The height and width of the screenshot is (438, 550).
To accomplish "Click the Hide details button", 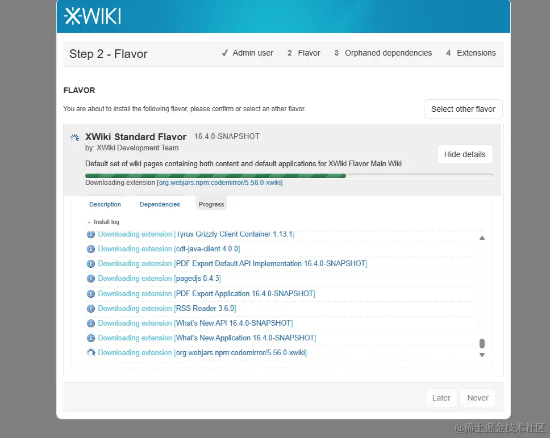I will click(x=465, y=154).
